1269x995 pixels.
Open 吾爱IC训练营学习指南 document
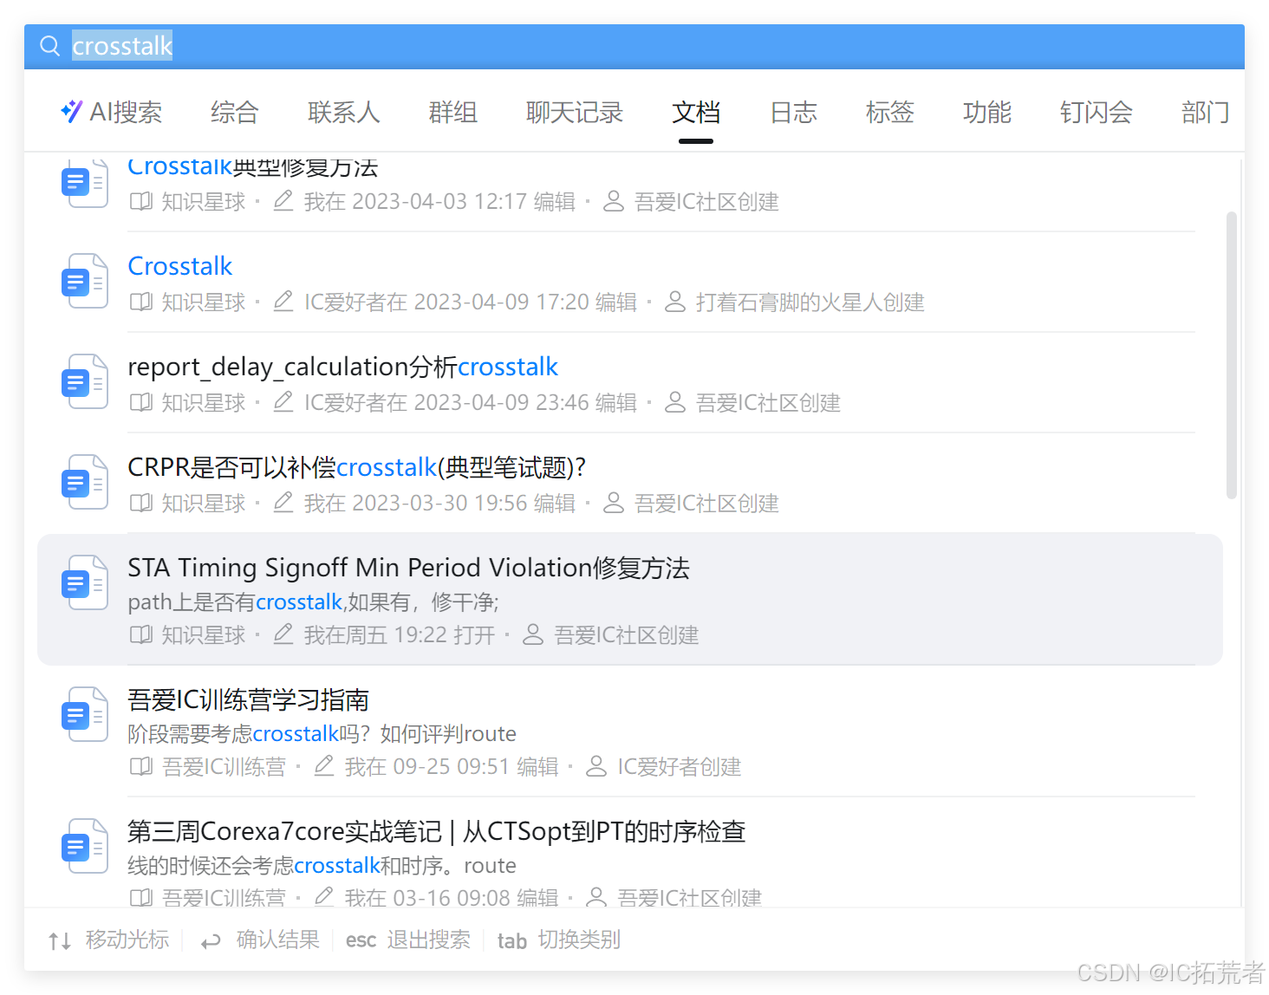click(x=249, y=699)
